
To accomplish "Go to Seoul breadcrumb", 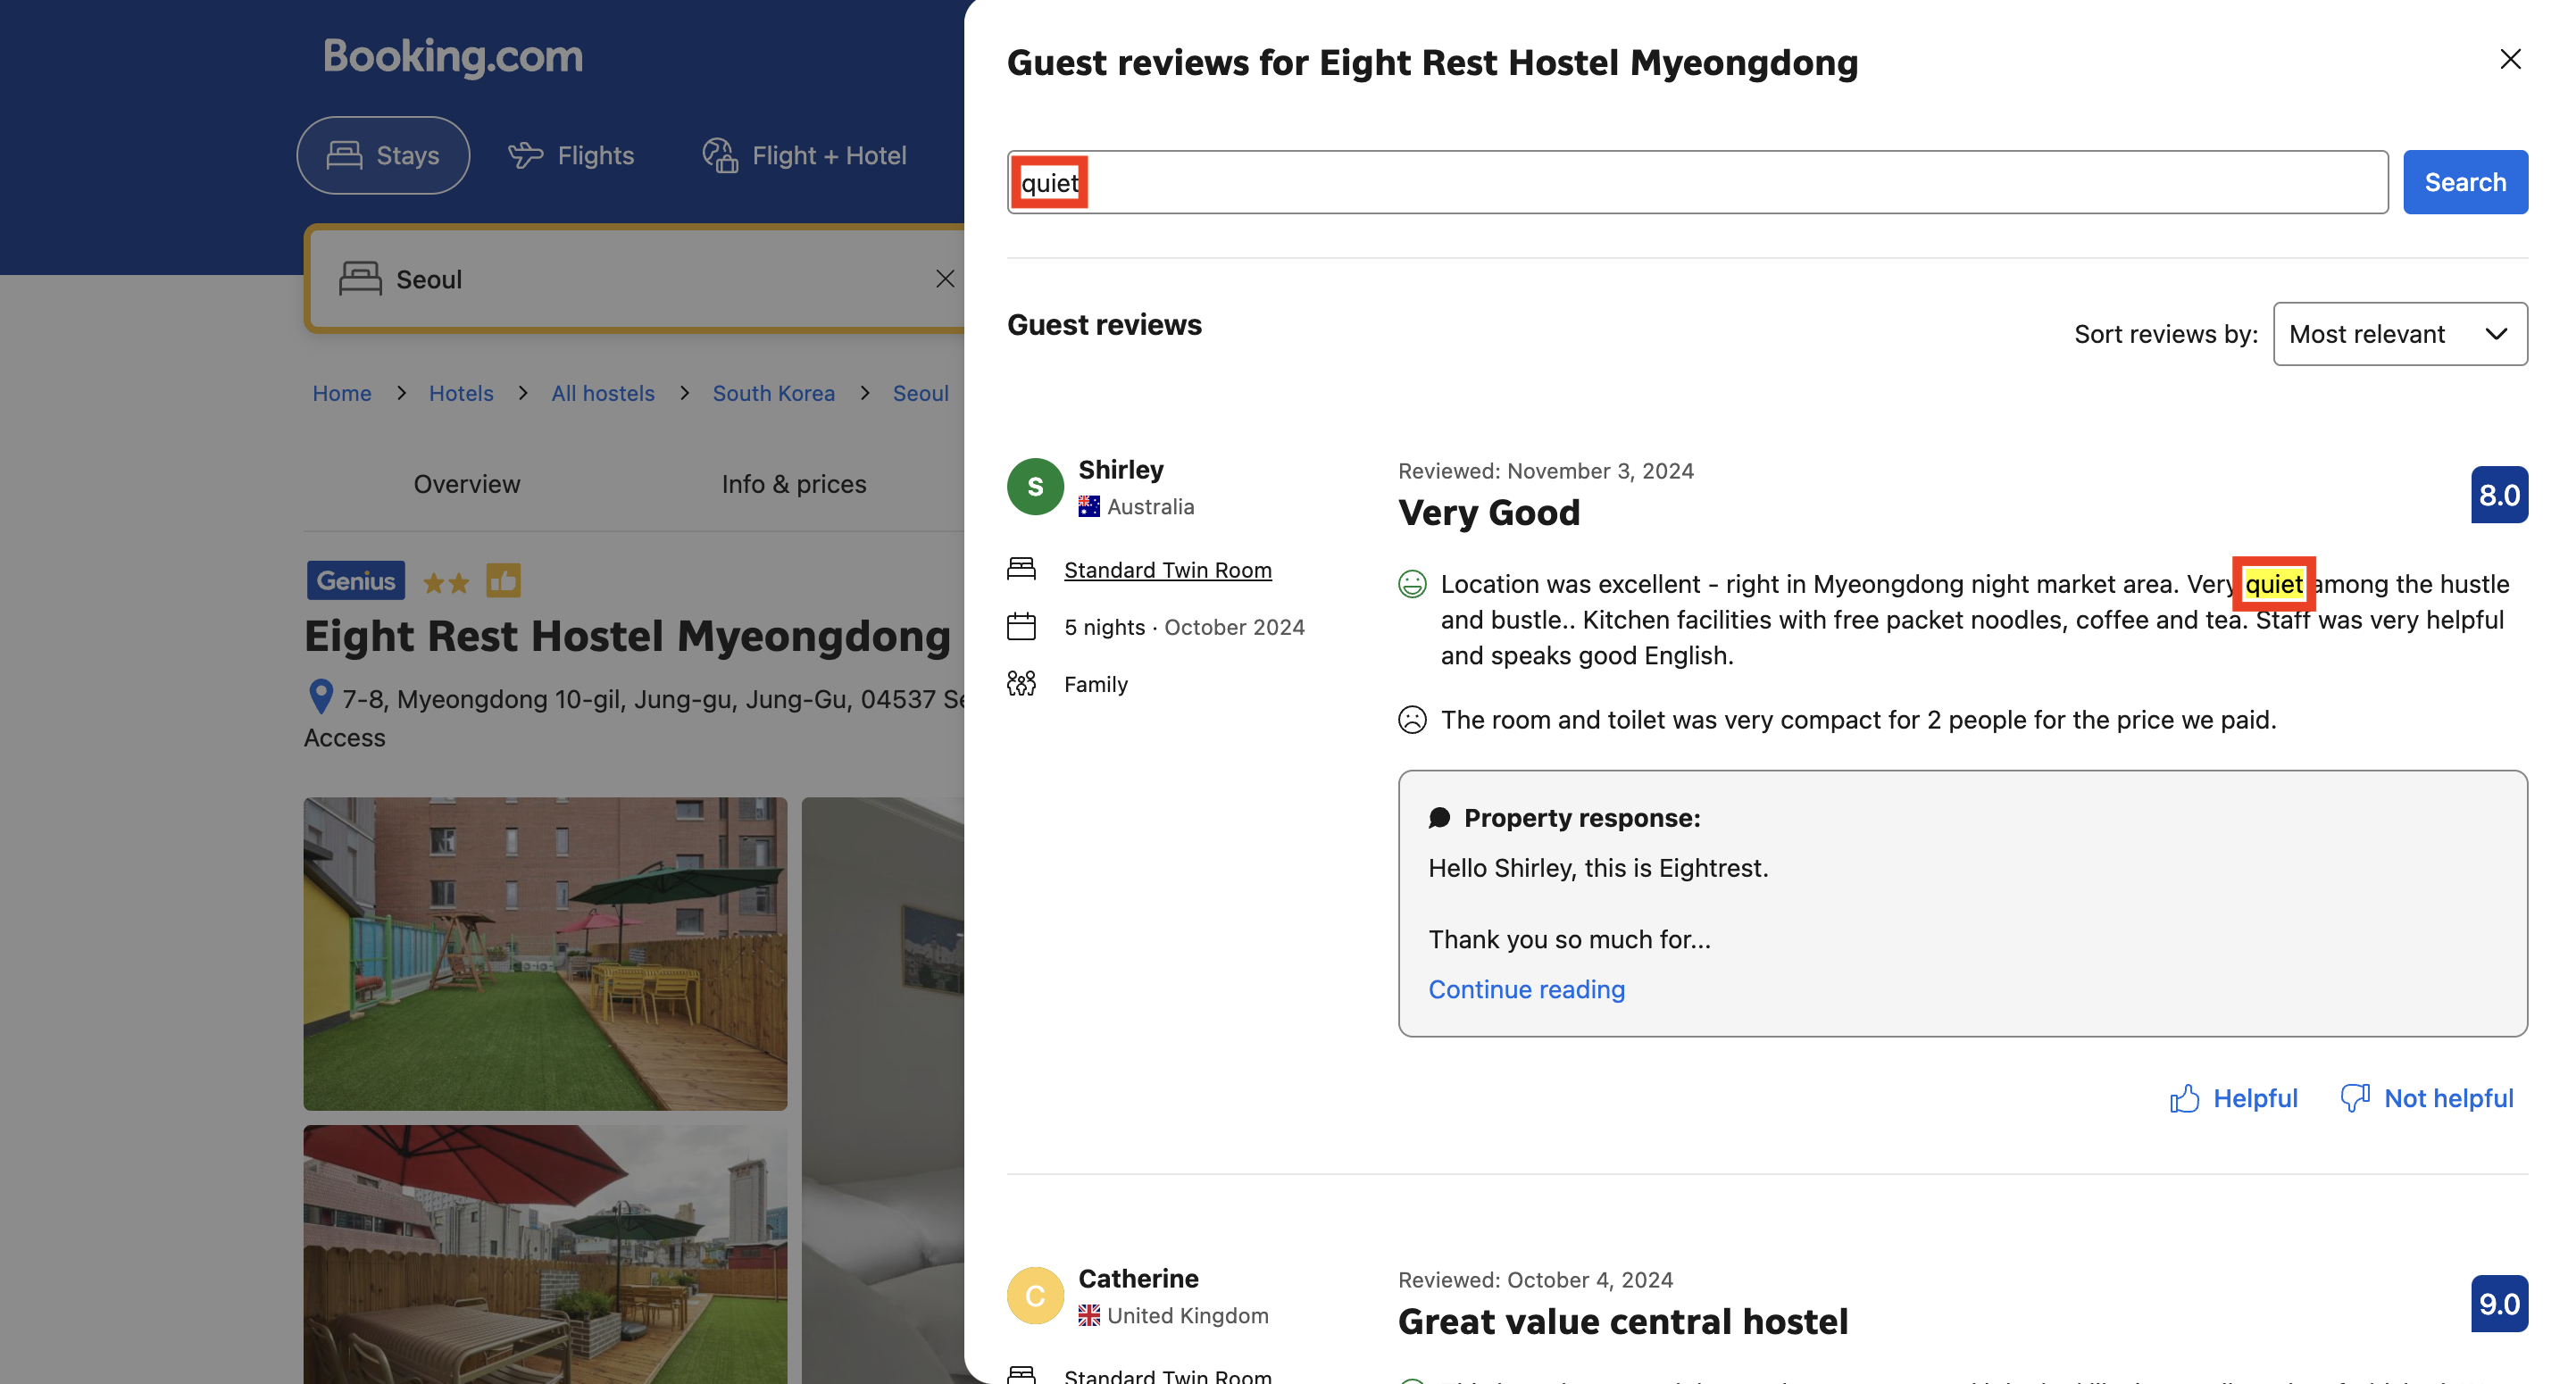I will point(920,393).
